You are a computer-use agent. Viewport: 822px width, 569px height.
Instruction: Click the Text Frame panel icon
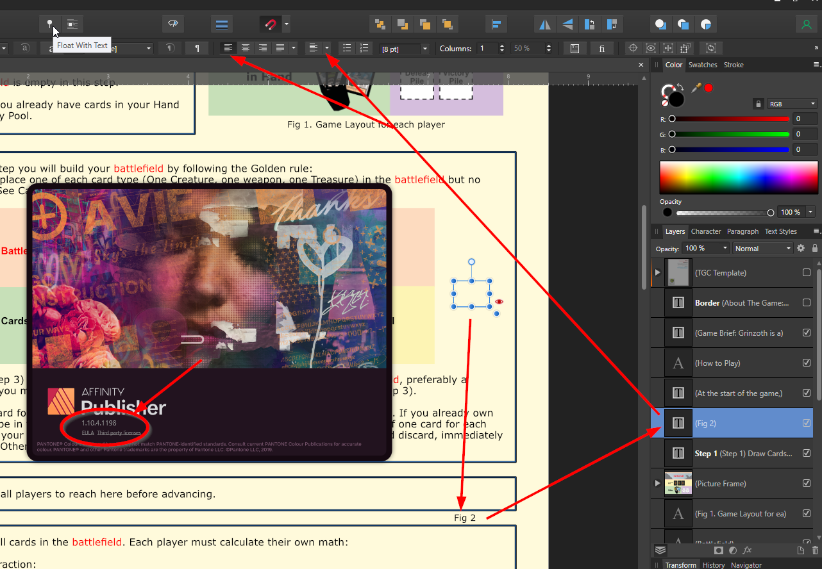click(575, 48)
